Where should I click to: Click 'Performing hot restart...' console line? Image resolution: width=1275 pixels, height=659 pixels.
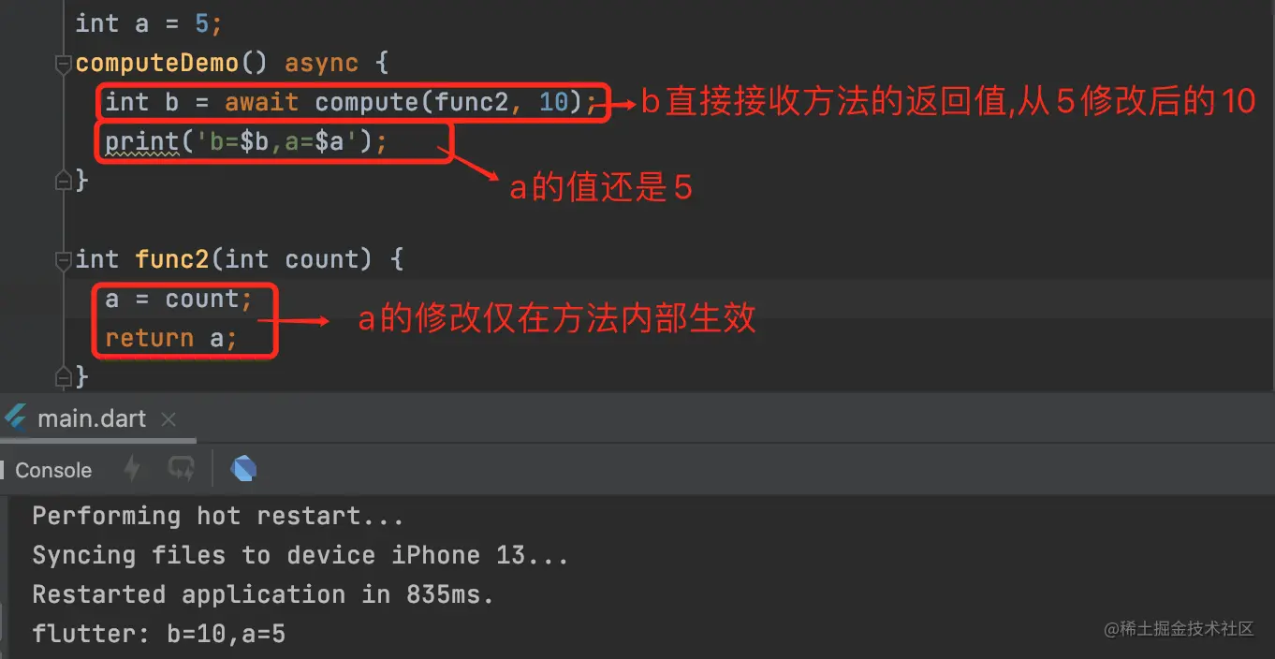tap(217, 516)
